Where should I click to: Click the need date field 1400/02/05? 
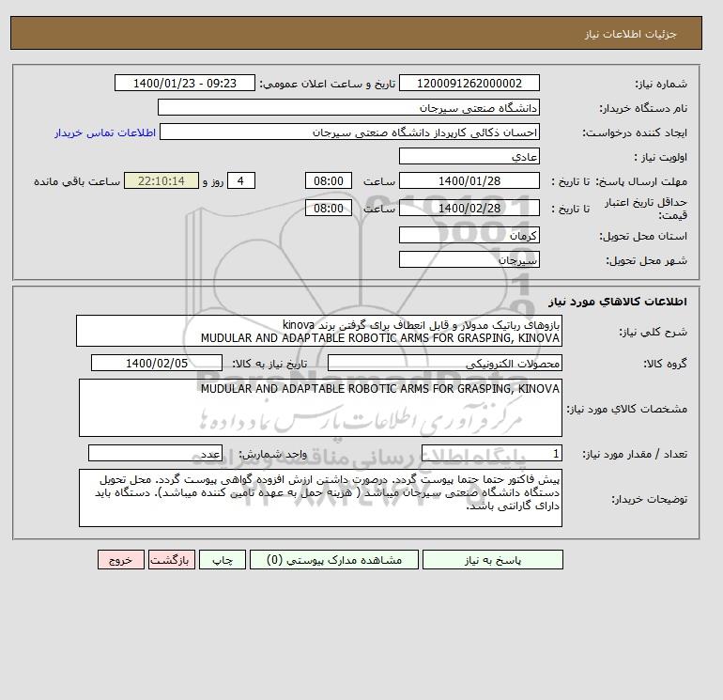(x=157, y=363)
